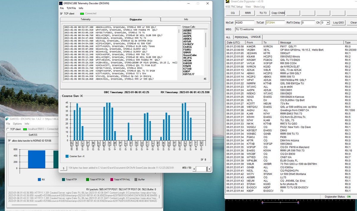Click the RRR macro button

(248, 13)
